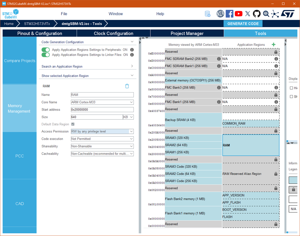Click the Size value input field
300x236 pixels.
coord(96,117)
